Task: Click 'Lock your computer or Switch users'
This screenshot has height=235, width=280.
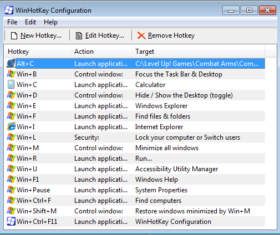Action: tap(187, 137)
